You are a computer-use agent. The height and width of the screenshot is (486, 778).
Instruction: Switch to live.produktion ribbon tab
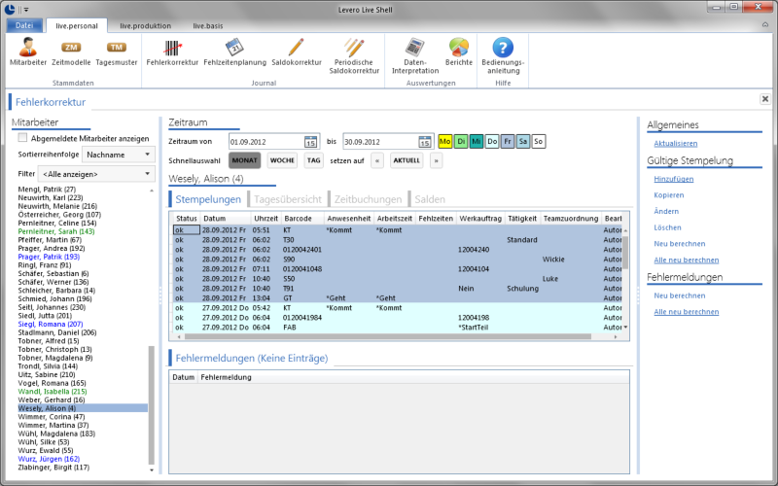pos(145,26)
